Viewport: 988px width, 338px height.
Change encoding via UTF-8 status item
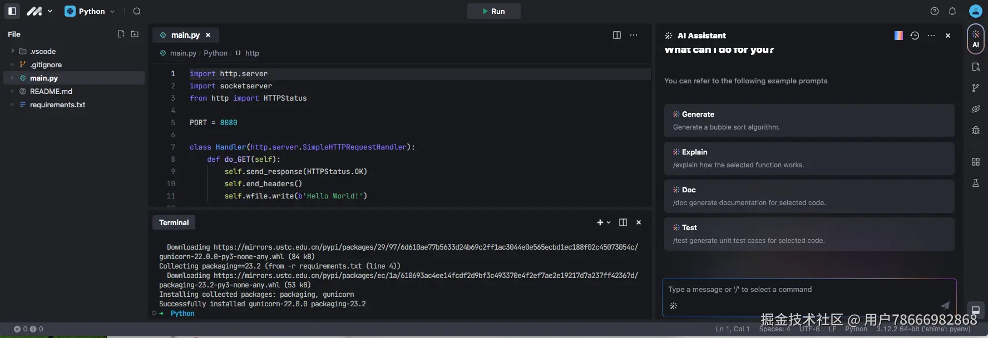tap(809, 329)
